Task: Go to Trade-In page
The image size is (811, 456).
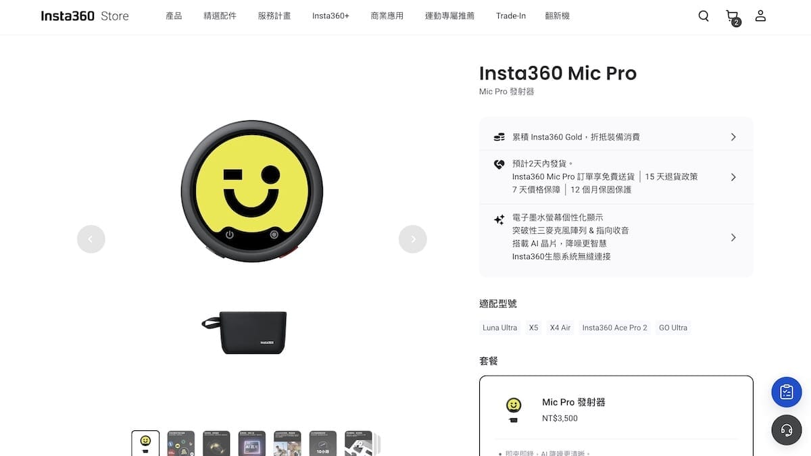Action: point(511,16)
